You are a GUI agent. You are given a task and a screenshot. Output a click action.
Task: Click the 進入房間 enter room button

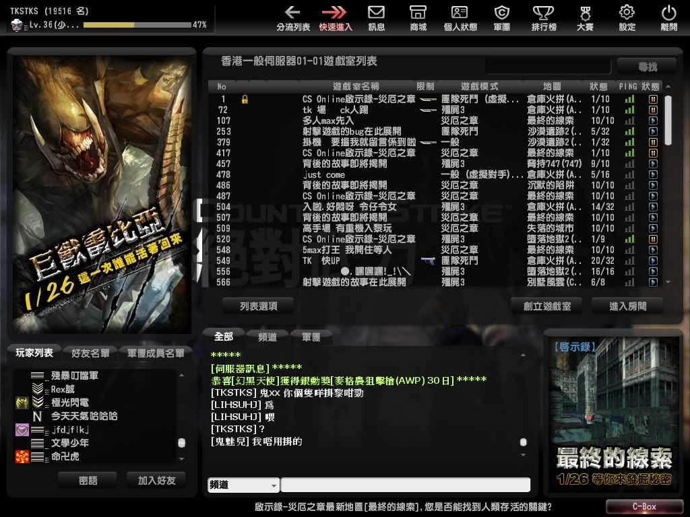[x=627, y=306]
